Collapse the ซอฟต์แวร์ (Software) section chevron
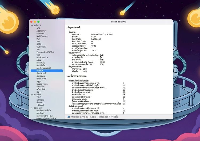 (32, 108)
